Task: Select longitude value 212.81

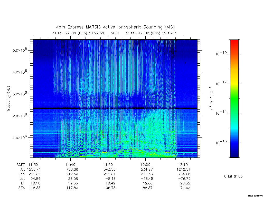Action: [x=109, y=174]
